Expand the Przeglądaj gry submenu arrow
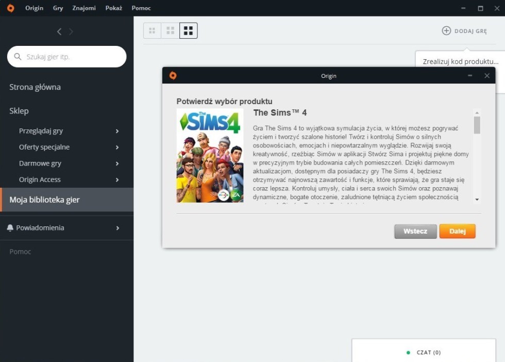 click(117, 131)
